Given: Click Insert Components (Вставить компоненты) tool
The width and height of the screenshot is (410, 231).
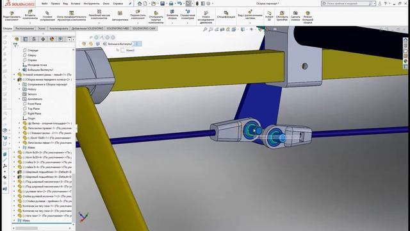Looking at the screenshot, I should tap(30, 15).
